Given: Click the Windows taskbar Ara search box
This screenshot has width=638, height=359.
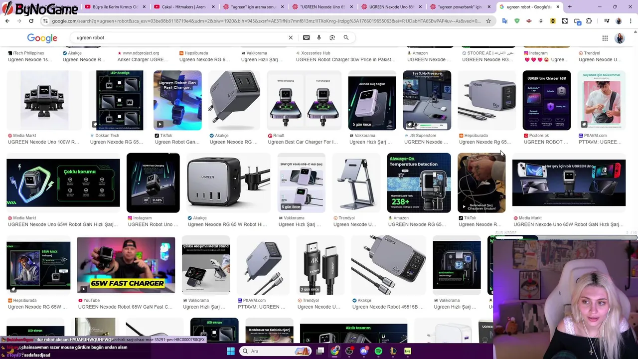Looking at the screenshot, I should [274, 351].
